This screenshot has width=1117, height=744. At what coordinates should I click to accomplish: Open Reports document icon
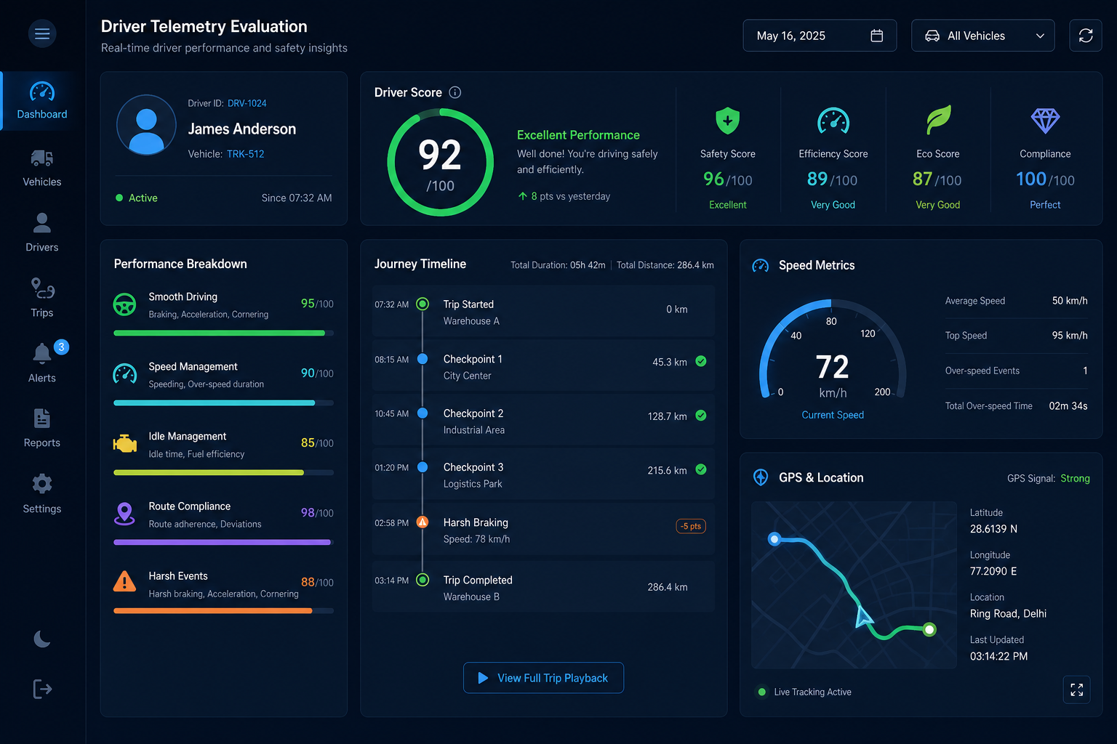[x=42, y=418]
